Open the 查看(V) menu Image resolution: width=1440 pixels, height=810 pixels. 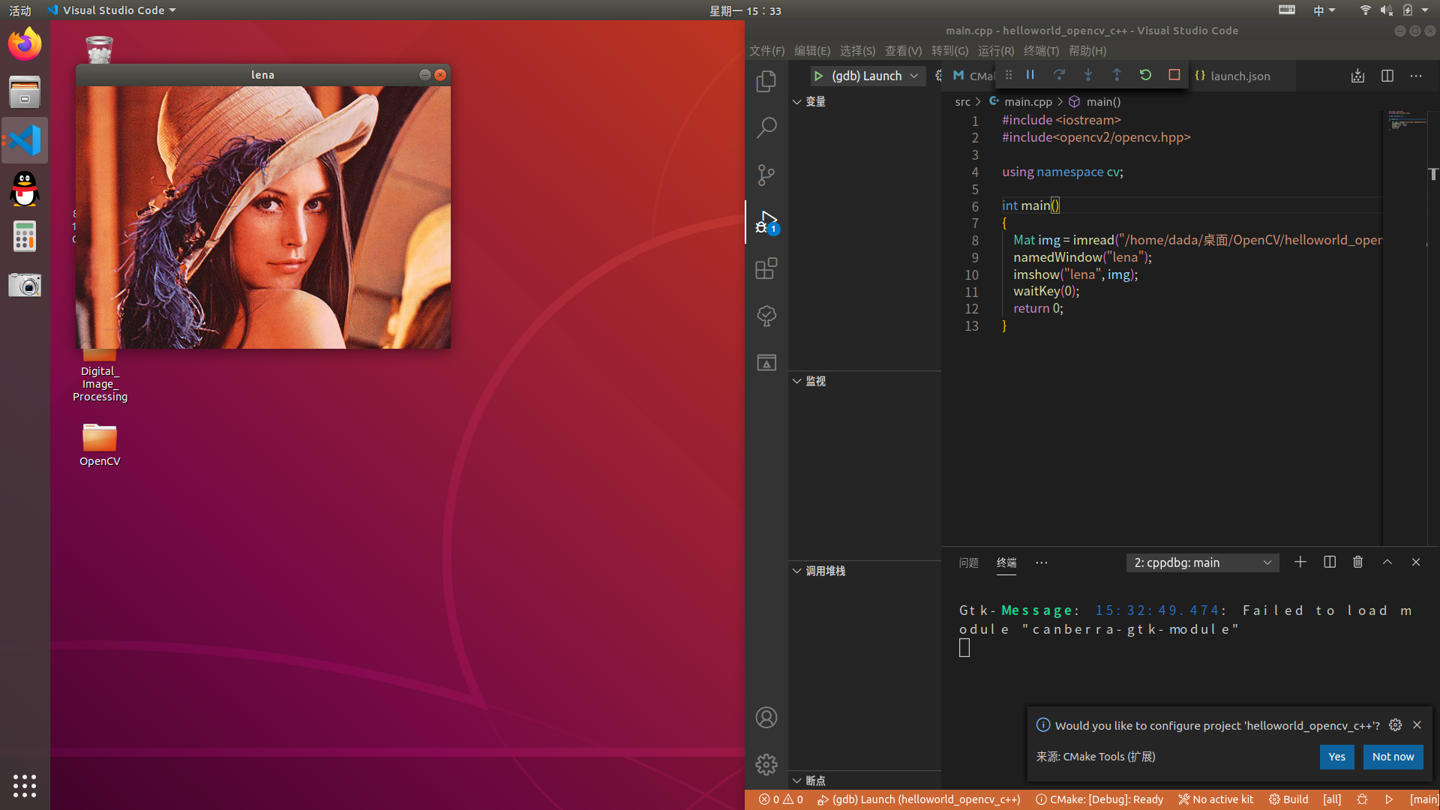pyautogui.click(x=903, y=51)
